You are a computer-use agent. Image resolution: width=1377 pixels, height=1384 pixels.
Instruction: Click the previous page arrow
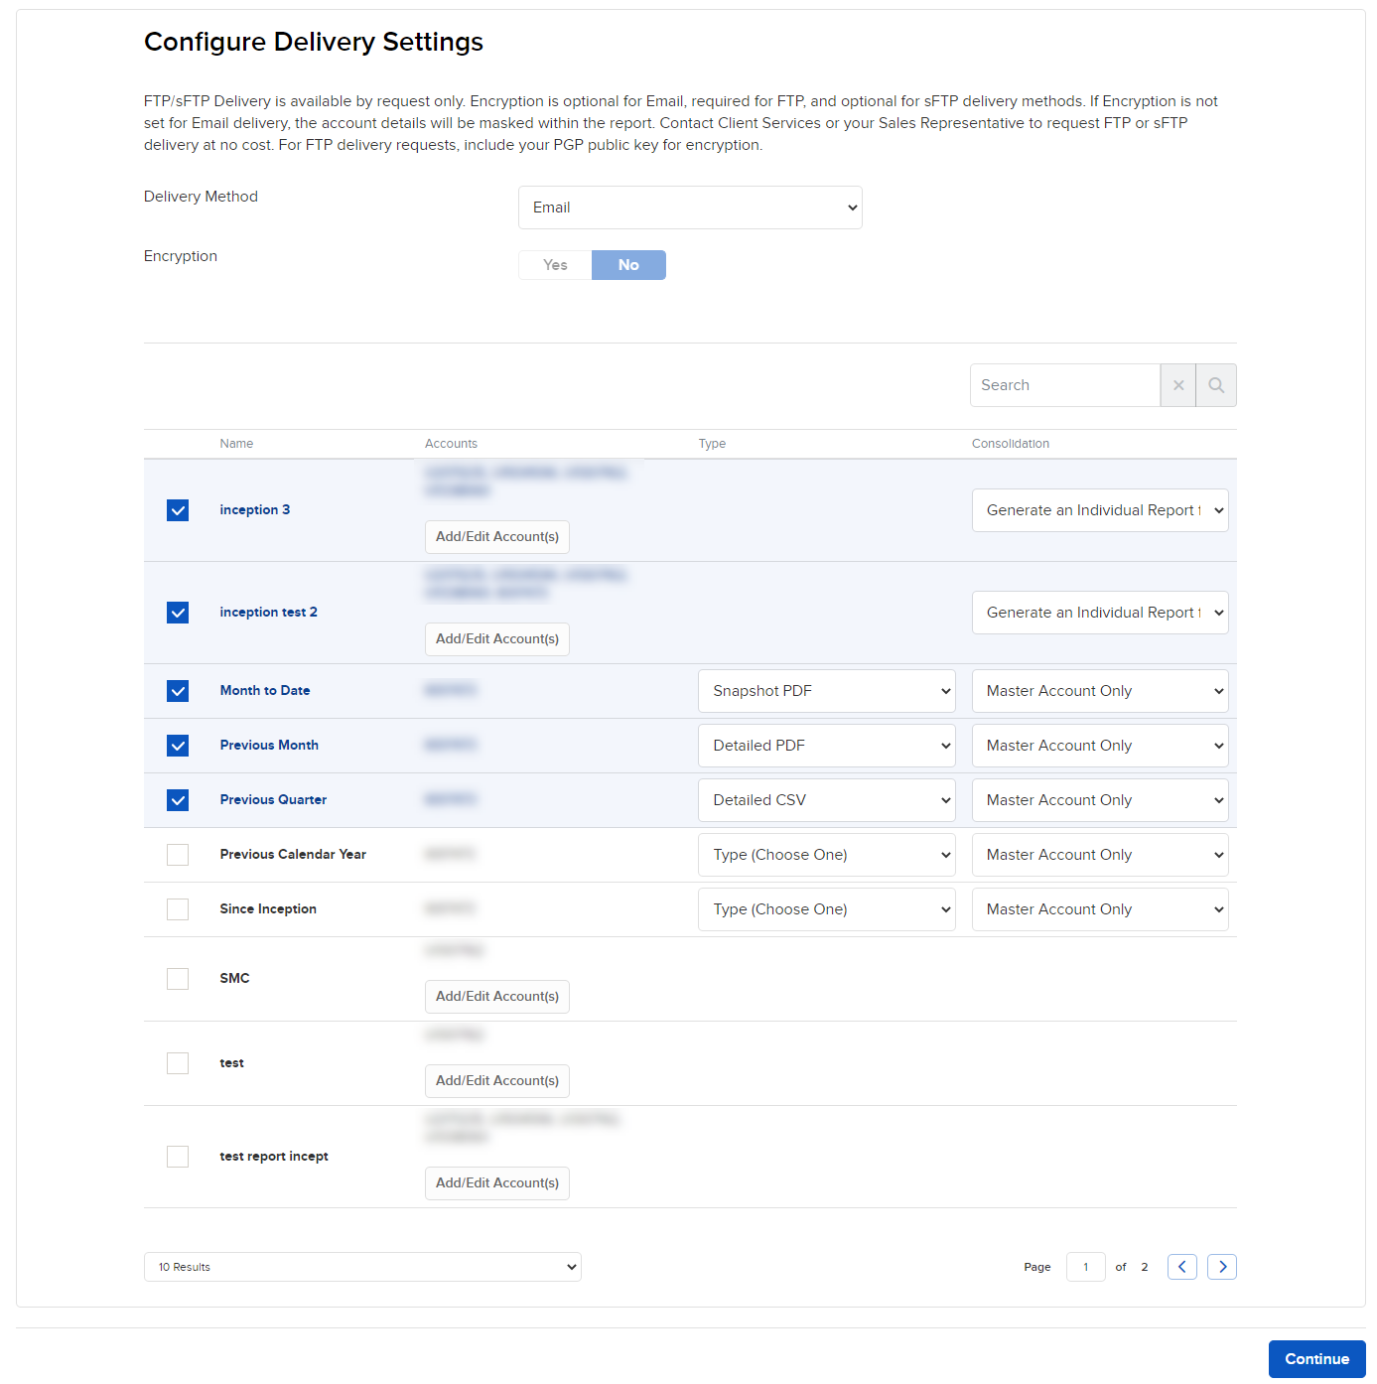1181,1267
